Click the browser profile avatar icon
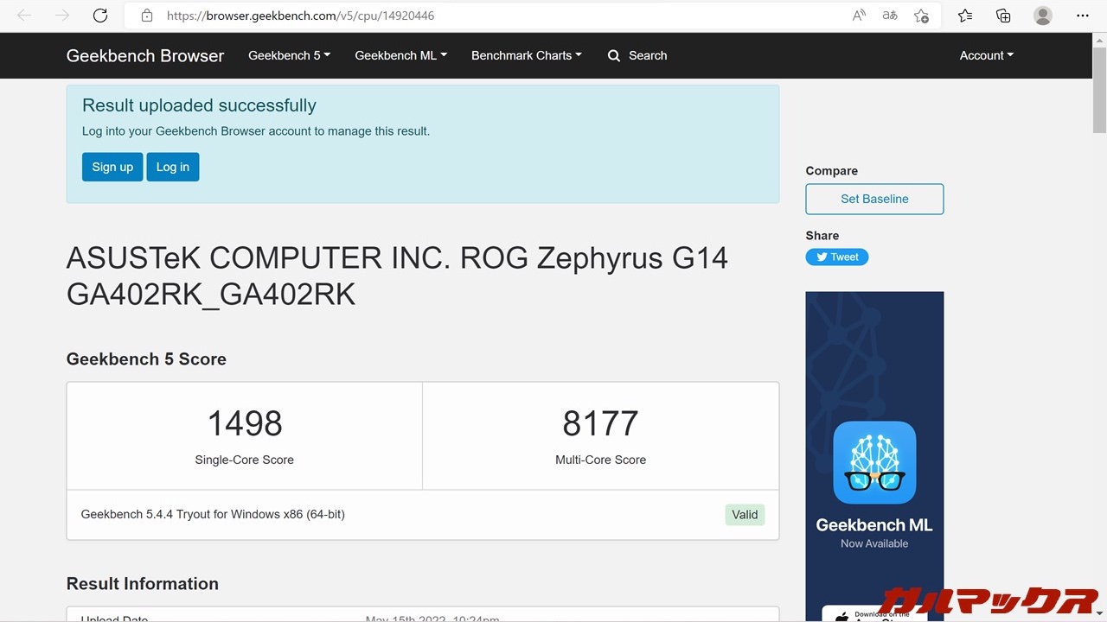 1042,15
